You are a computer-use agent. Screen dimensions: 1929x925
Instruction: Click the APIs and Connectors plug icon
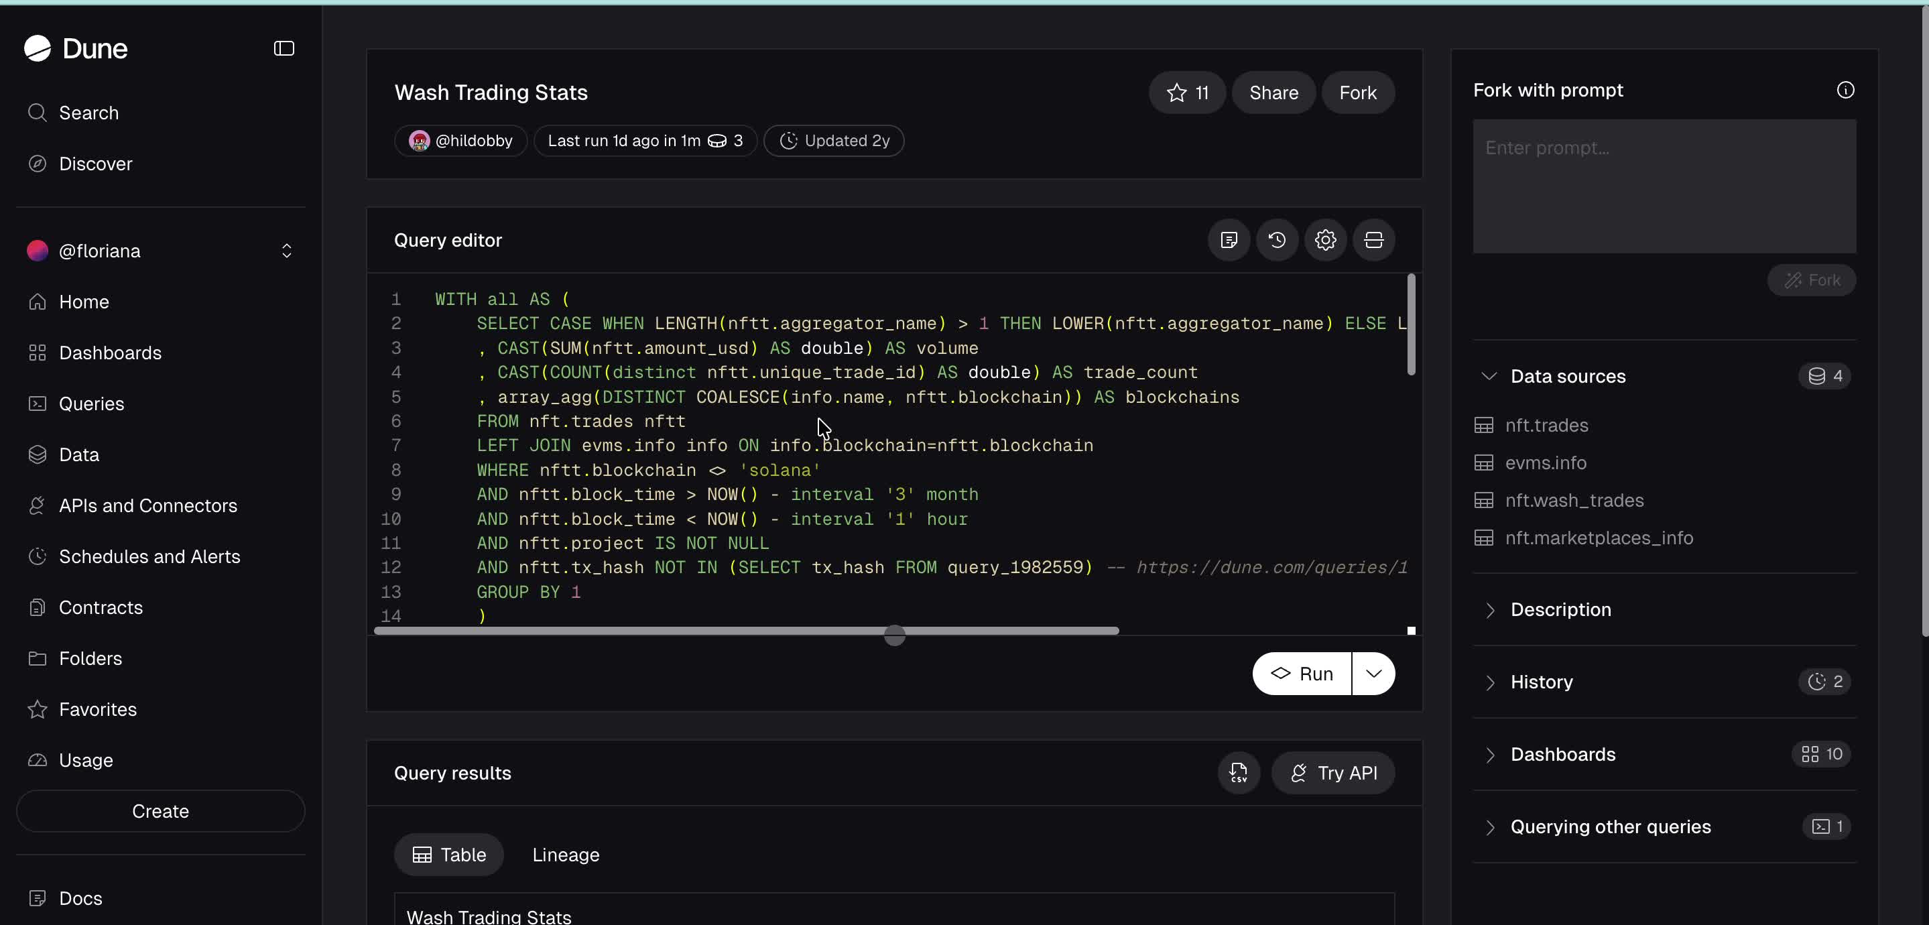click(38, 505)
